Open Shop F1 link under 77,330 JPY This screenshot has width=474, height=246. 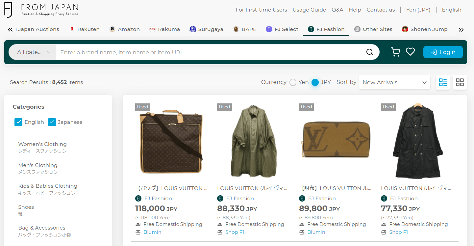pos(398,232)
